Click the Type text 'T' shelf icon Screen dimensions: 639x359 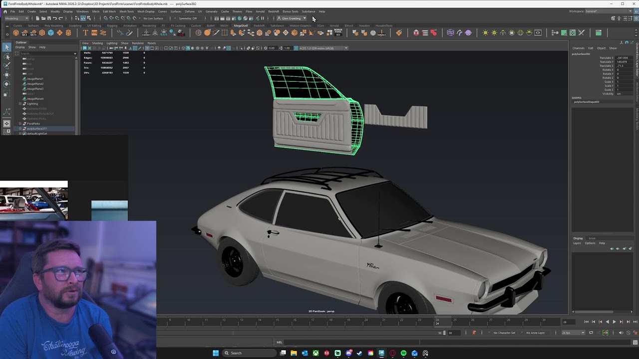[85, 33]
